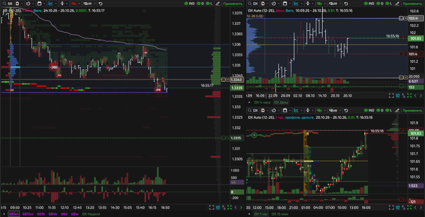
Task: Switch to the DX Неделя tab
Action: [91, 214]
